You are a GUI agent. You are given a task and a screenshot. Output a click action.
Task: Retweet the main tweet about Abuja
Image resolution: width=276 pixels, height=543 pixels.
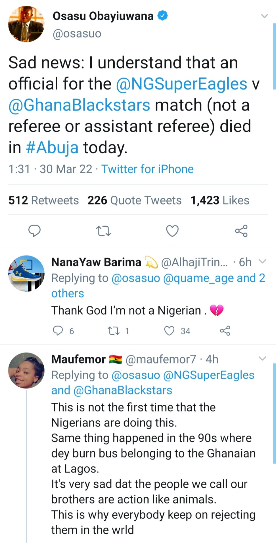[x=103, y=231]
